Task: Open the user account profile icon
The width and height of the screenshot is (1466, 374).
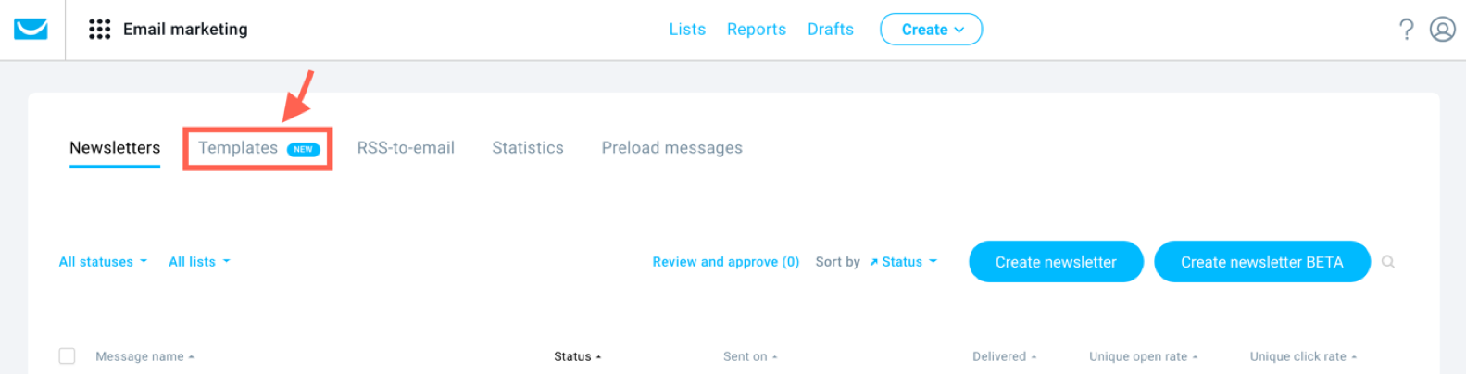Action: [x=1442, y=30]
